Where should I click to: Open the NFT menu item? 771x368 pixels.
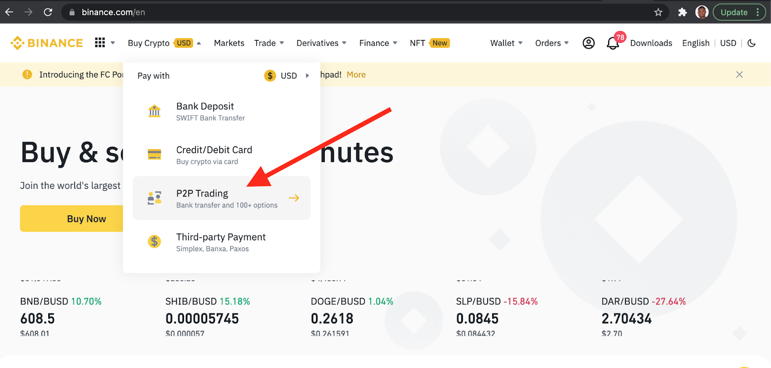point(417,43)
